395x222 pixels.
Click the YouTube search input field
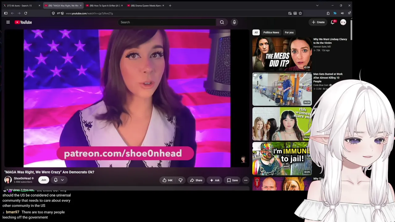tap(167, 22)
